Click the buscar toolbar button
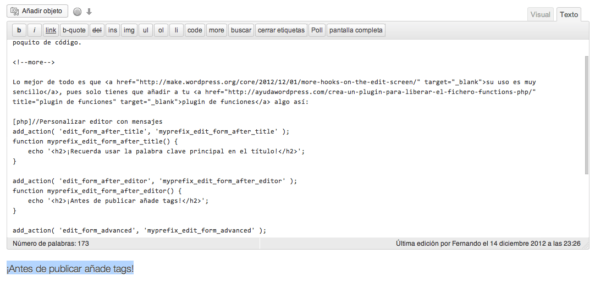This screenshot has width=595, height=287. (241, 30)
